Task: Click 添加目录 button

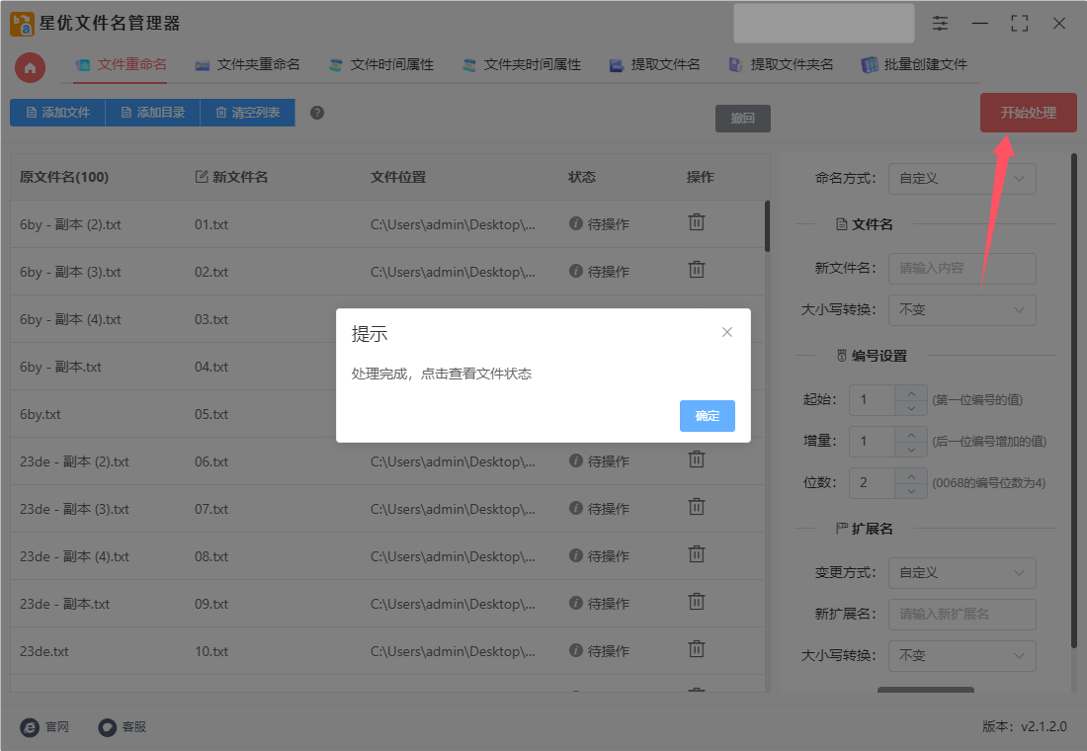Action: click(152, 113)
